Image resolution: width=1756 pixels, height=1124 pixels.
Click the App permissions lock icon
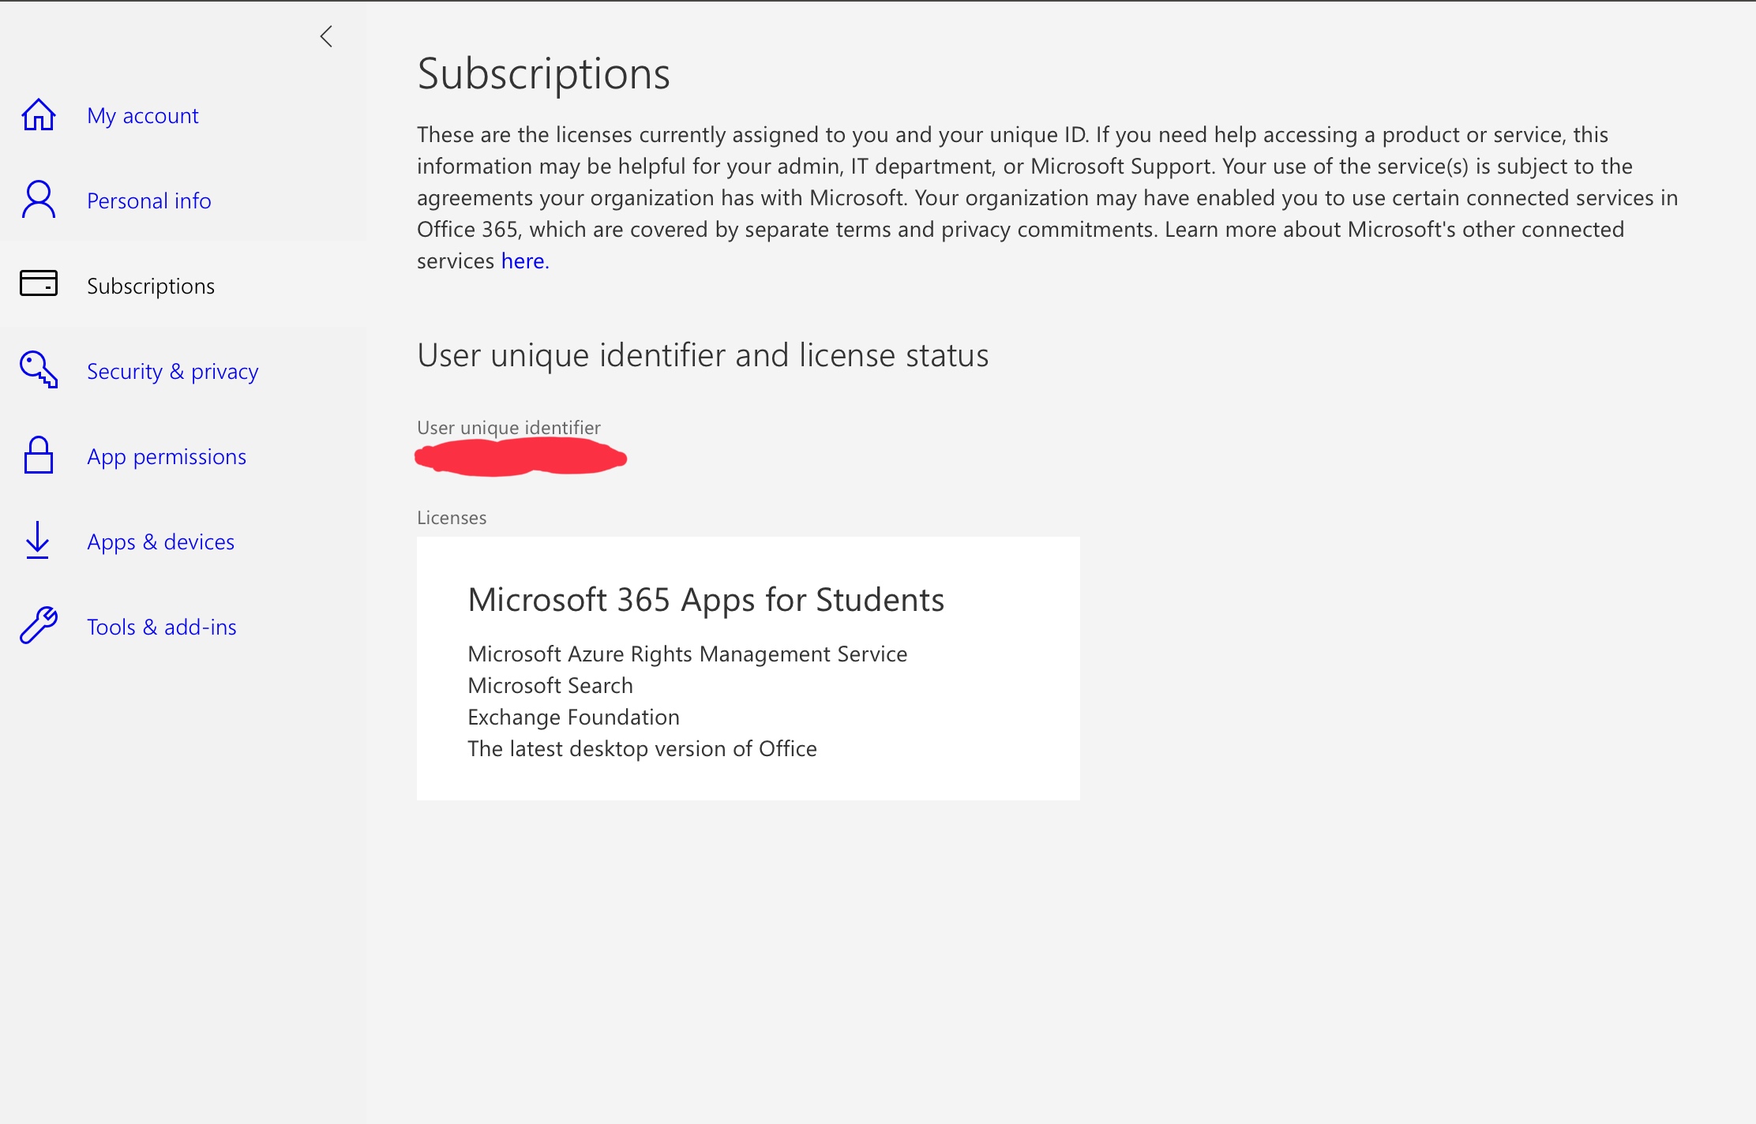pyautogui.click(x=38, y=455)
